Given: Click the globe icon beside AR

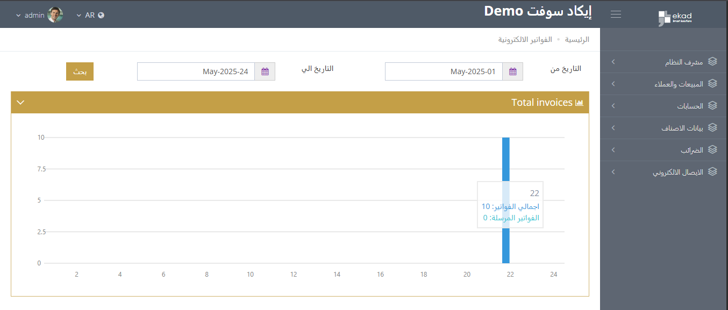Looking at the screenshot, I should [x=101, y=15].
